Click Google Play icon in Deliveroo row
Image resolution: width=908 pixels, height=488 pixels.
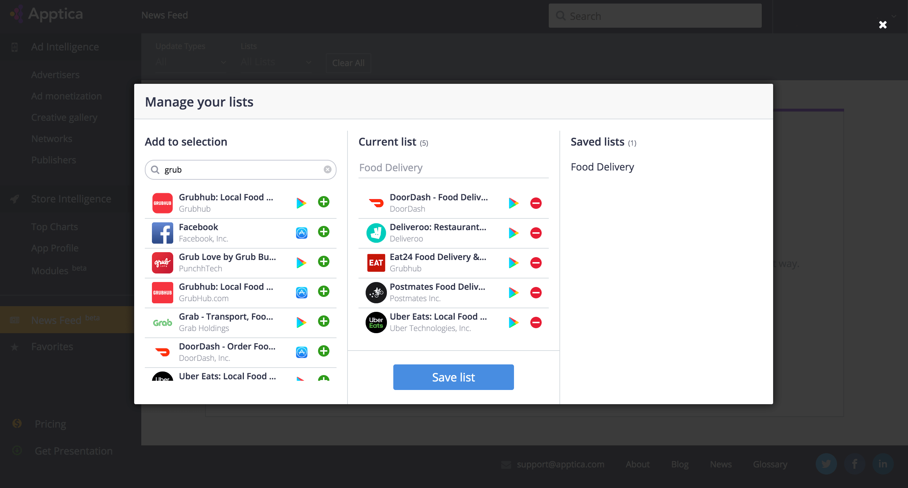click(x=514, y=233)
